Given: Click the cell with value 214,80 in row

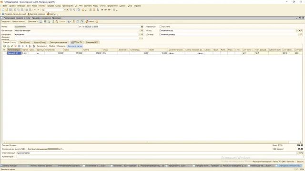Looking at the screenshot, I should 158,53.
